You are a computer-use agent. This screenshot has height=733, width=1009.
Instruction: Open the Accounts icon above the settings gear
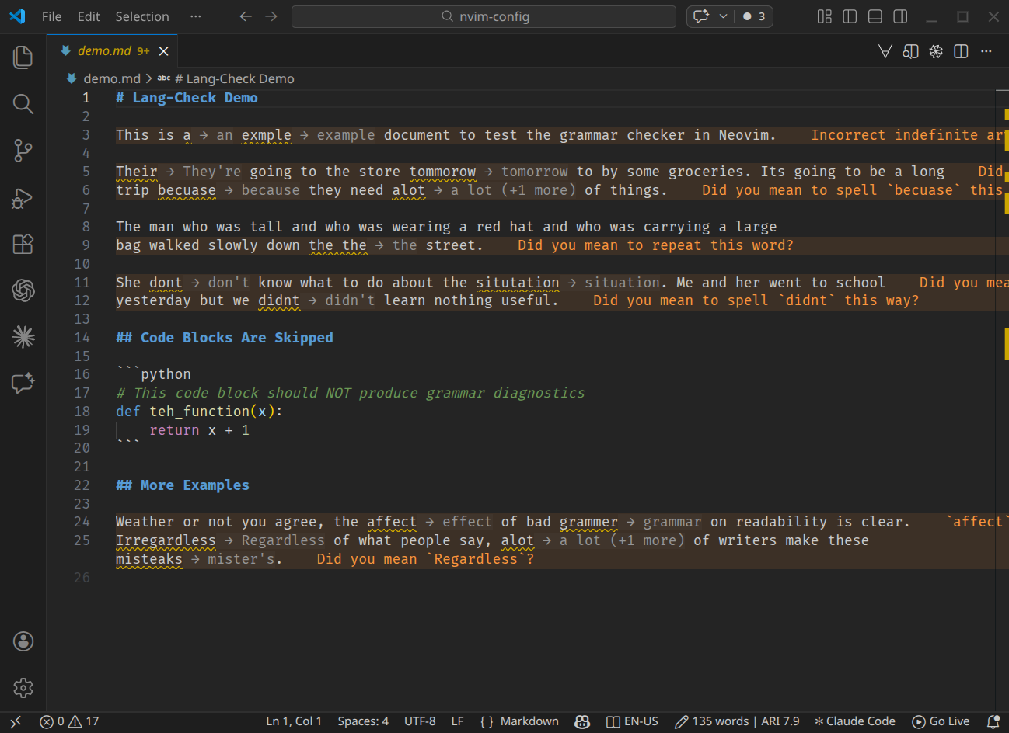23,641
